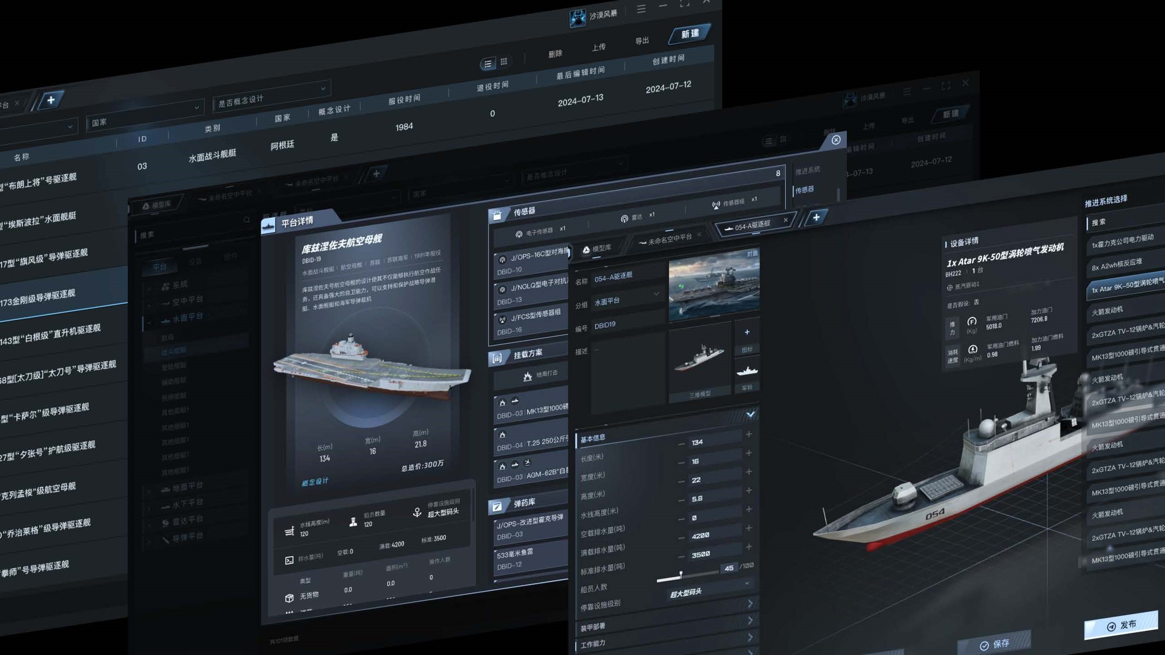Click the 45 value box of slider
Screen dimensions: 1165x655
729,568
